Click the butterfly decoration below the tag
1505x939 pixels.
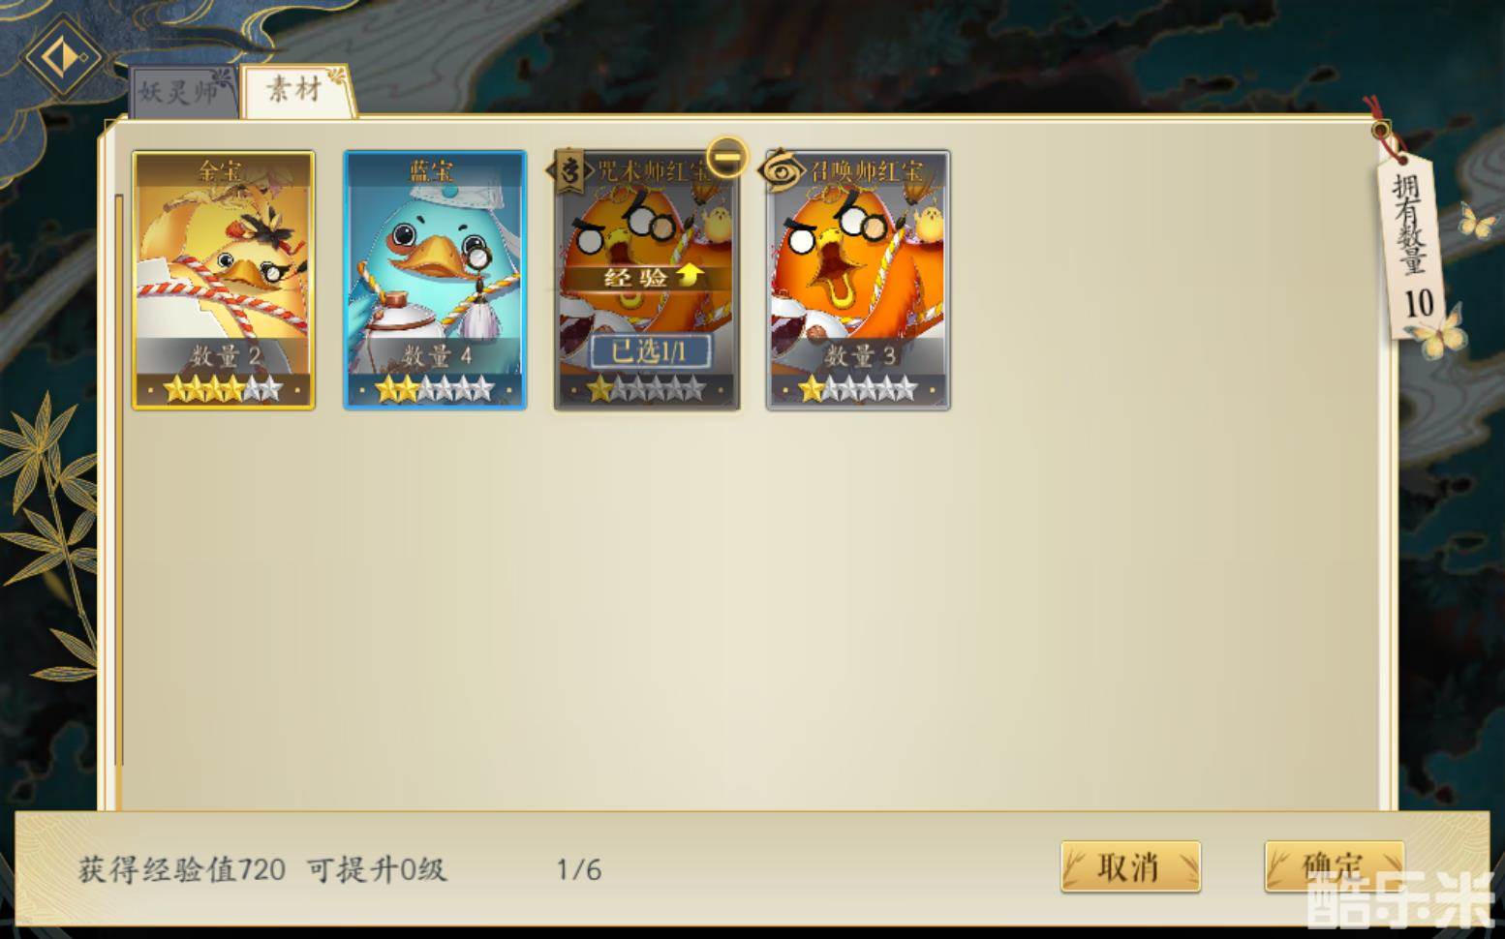point(1436,337)
